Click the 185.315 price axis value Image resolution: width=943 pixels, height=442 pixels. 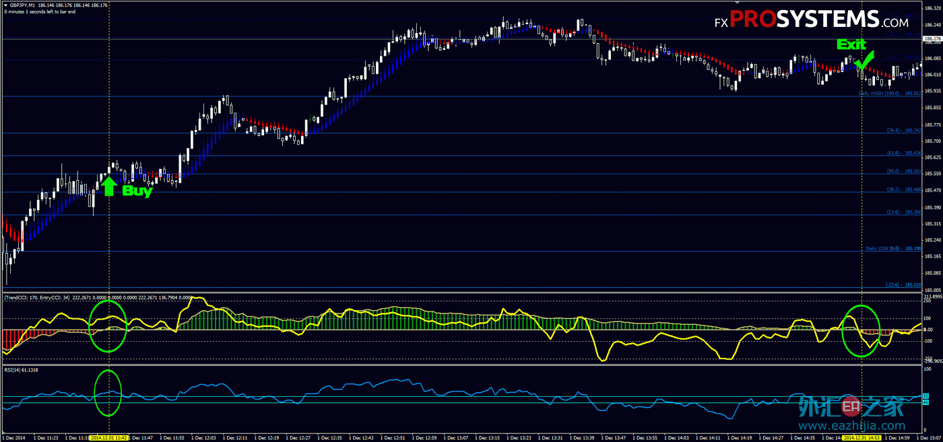click(x=933, y=224)
